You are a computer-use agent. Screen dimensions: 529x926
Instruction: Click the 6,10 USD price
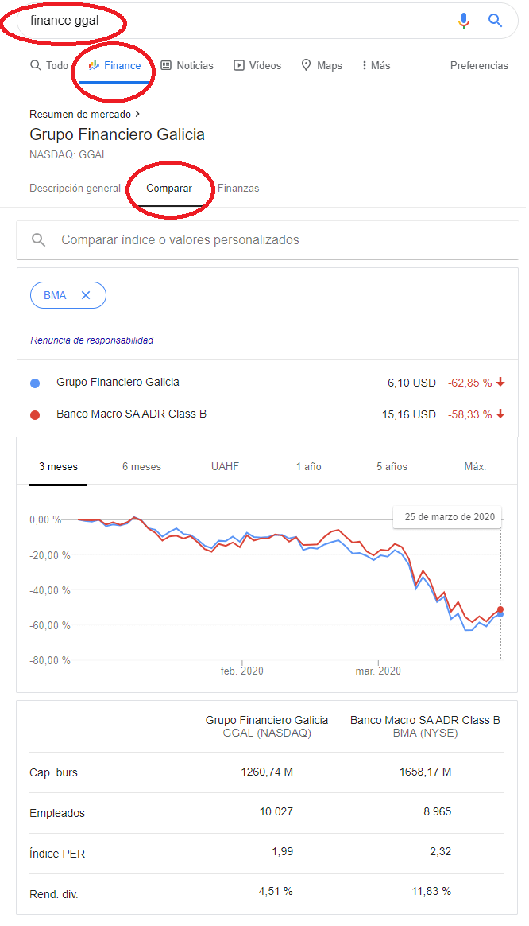click(x=411, y=383)
